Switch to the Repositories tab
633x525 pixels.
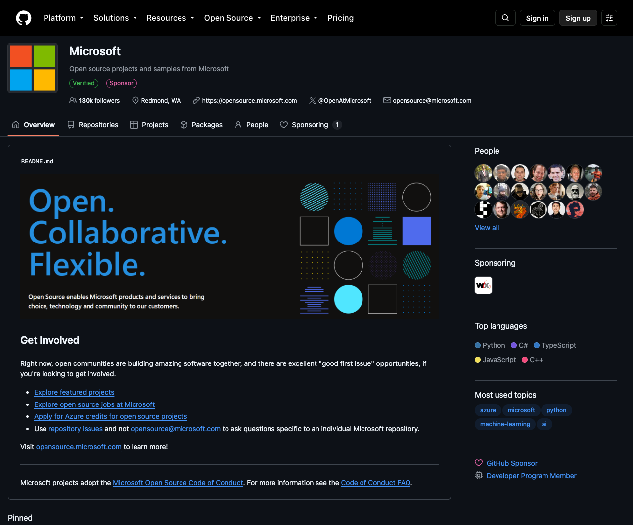[x=93, y=125]
